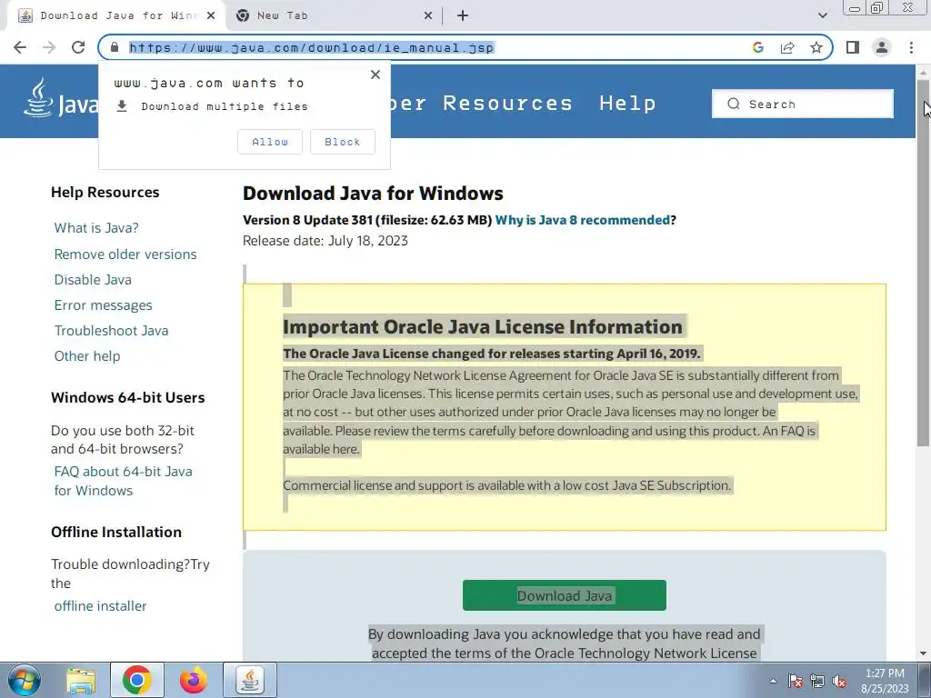Click the scrollbar down arrow
Image resolution: width=931 pixels, height=698 pixels.
pos(924,653)
